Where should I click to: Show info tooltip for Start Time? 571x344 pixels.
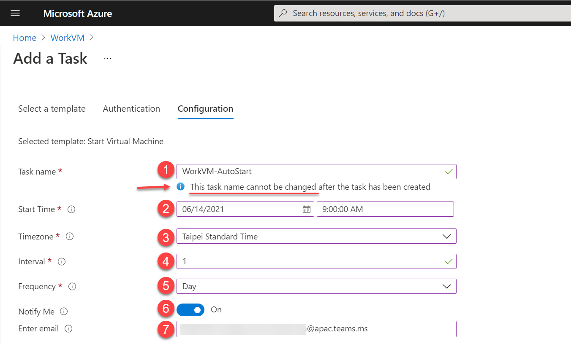pos(71,210)
